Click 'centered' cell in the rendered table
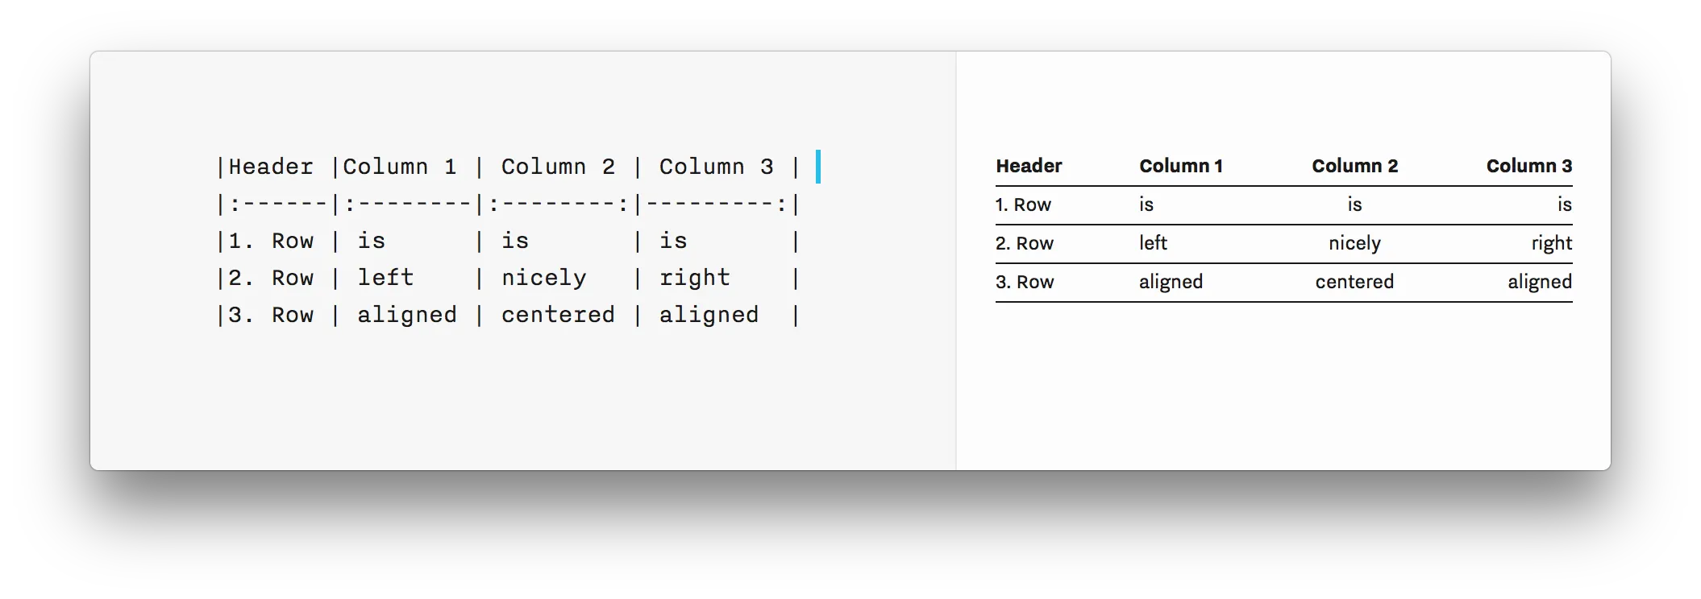 pyautogui.click(x=1354, y=282)
